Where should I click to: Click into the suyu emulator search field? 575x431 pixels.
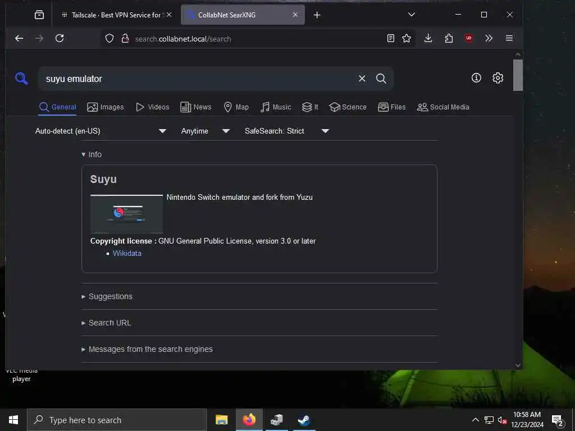pyautogui.click(x=198, y=79)
